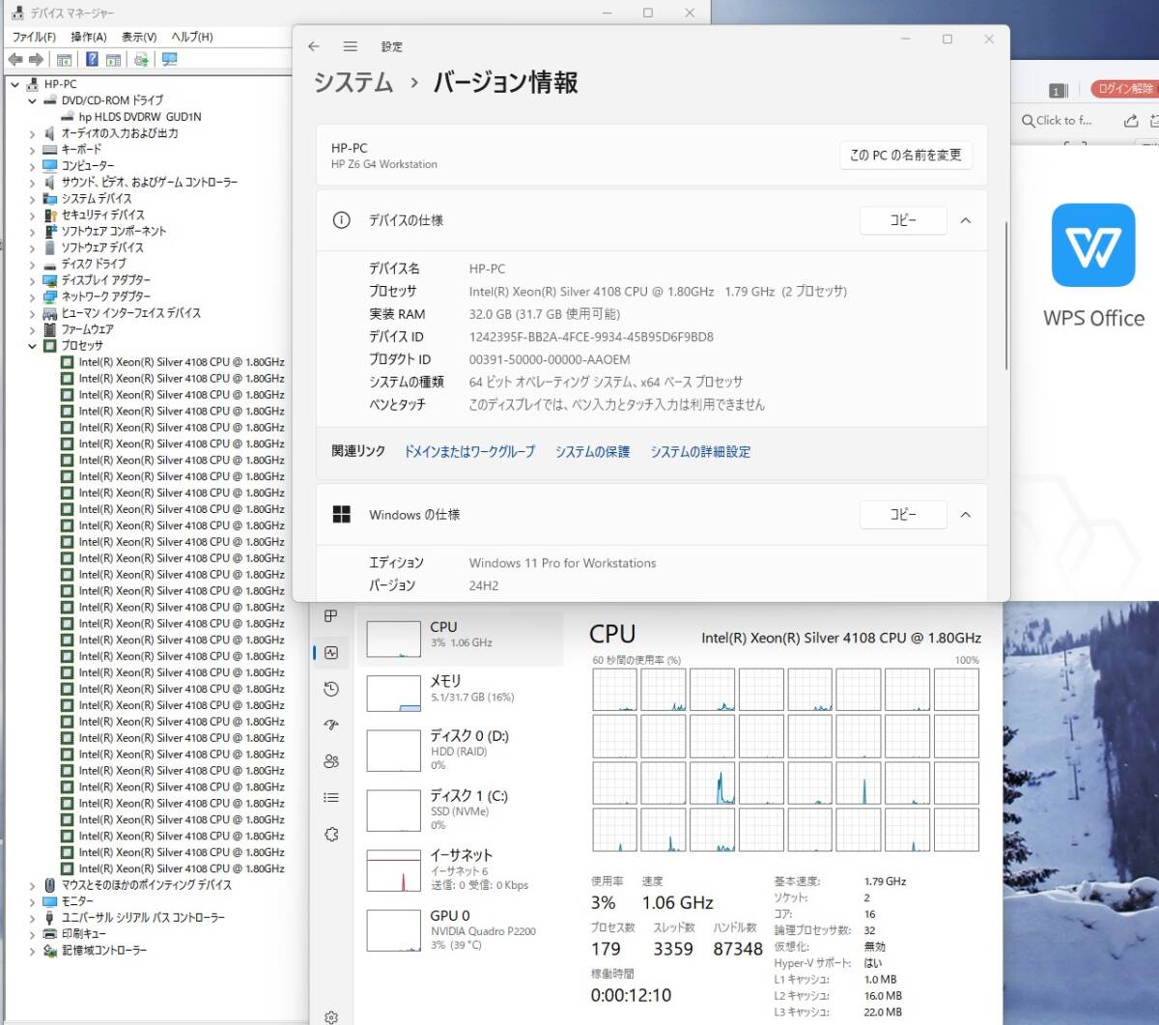
Task: Open Task Manager Services puzzle icon
Action: [331, 834]
